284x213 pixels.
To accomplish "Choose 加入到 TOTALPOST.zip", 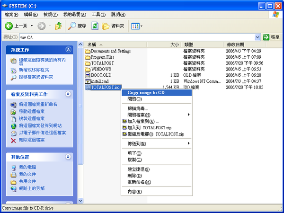I will pos(157,128).
